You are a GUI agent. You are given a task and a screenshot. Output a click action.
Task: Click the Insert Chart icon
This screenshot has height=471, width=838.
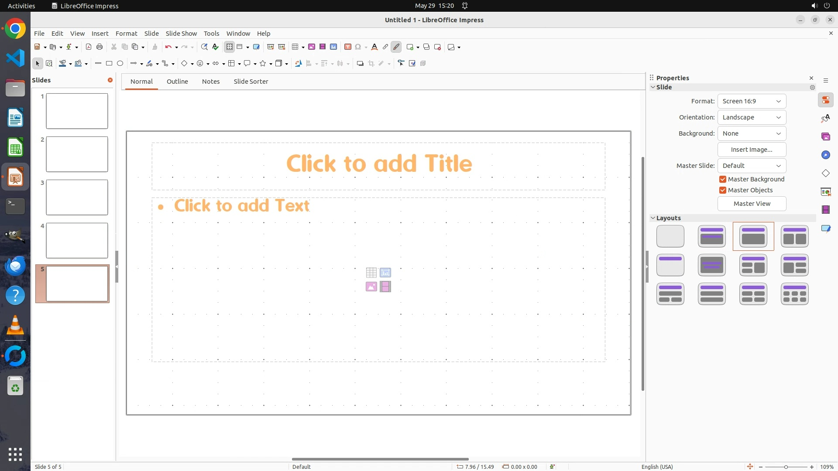[x=333, y=47]
